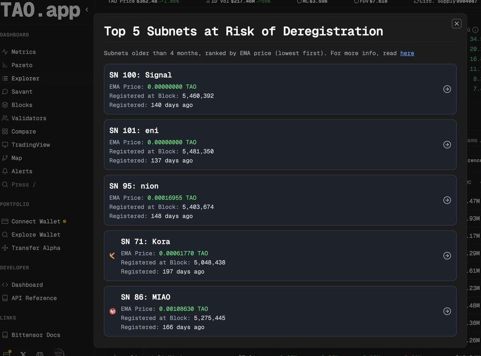Open the Bittensor Docs link
Image resolution: width=481 pixels, height=356 pixels.
click(x=36, y=335)
